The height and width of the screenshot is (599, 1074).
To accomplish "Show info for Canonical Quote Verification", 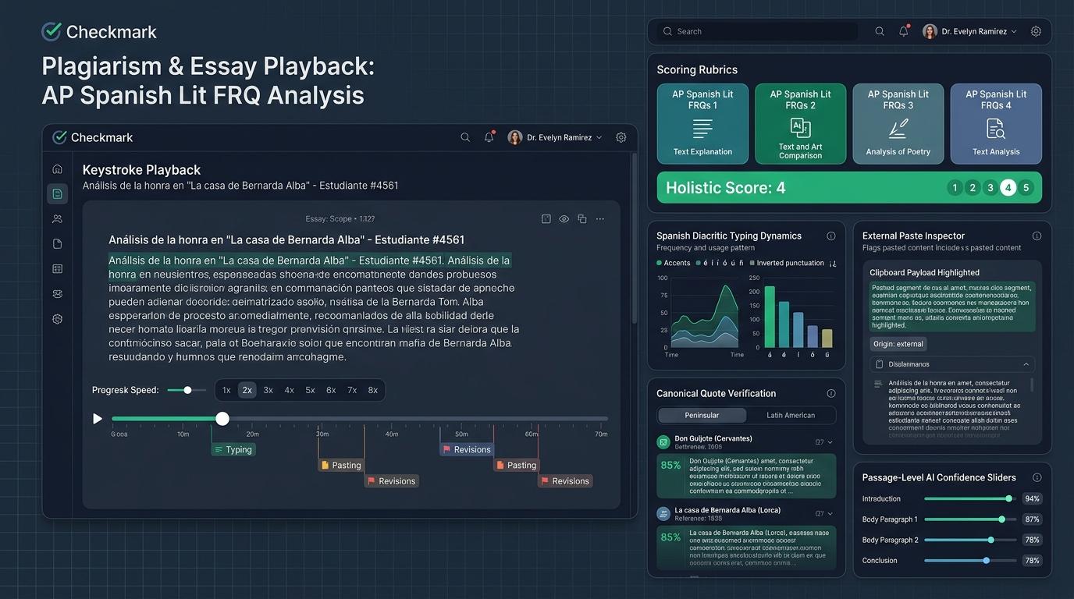I will (x=830, y=393).
